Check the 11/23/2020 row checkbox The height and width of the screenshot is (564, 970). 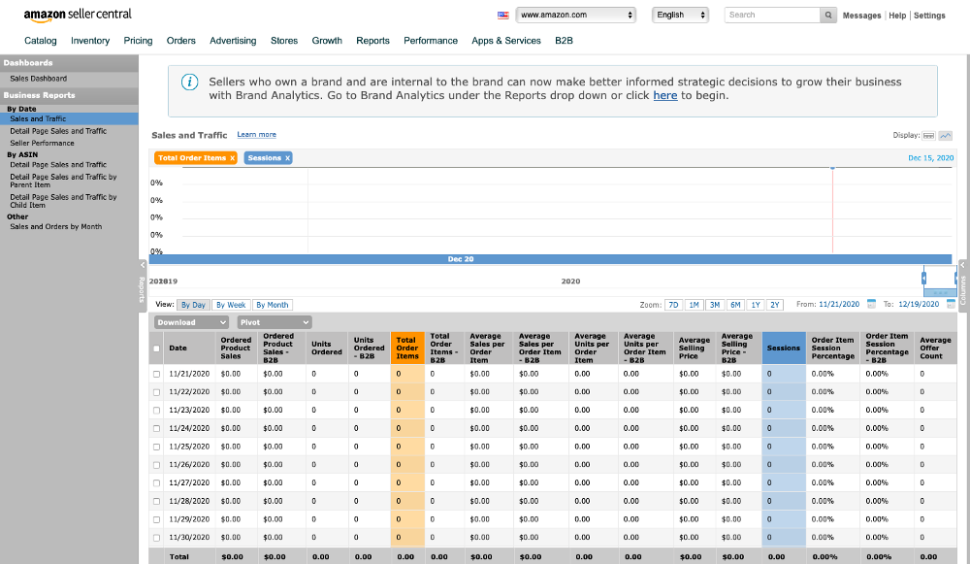coord(156,411)
